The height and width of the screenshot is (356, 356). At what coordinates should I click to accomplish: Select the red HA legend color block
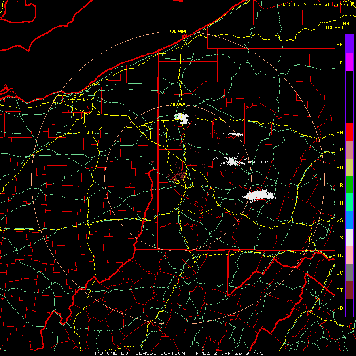[x=349, y=132]
